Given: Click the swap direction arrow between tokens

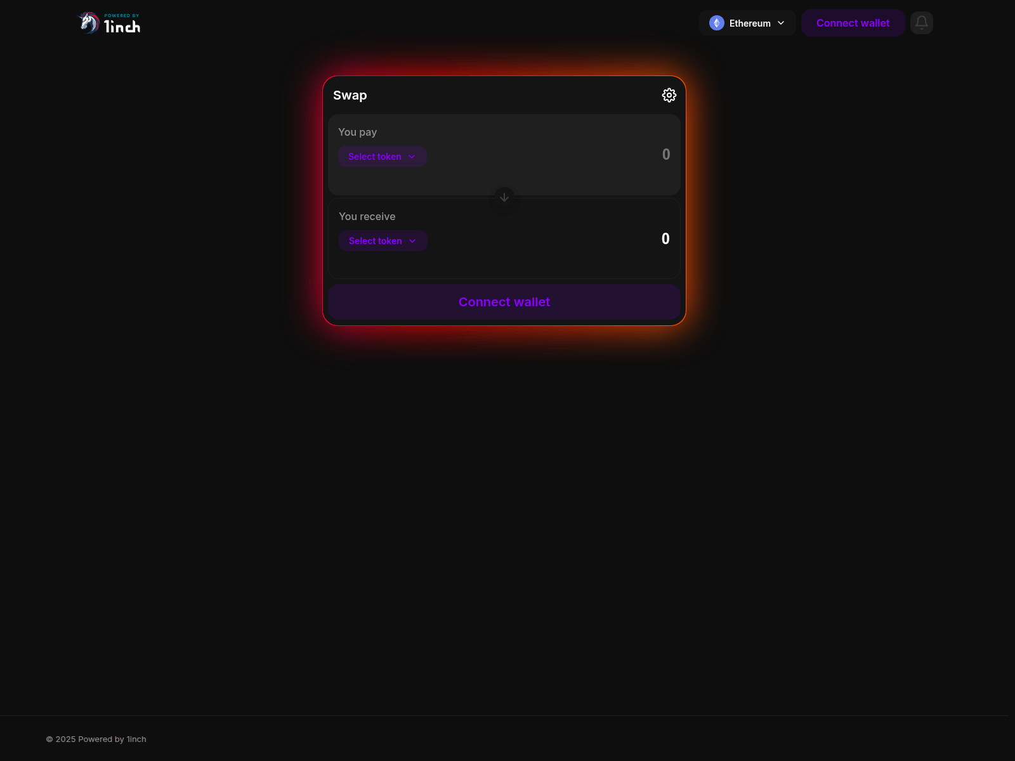Looking at the screenshot, I should [504, 197].
